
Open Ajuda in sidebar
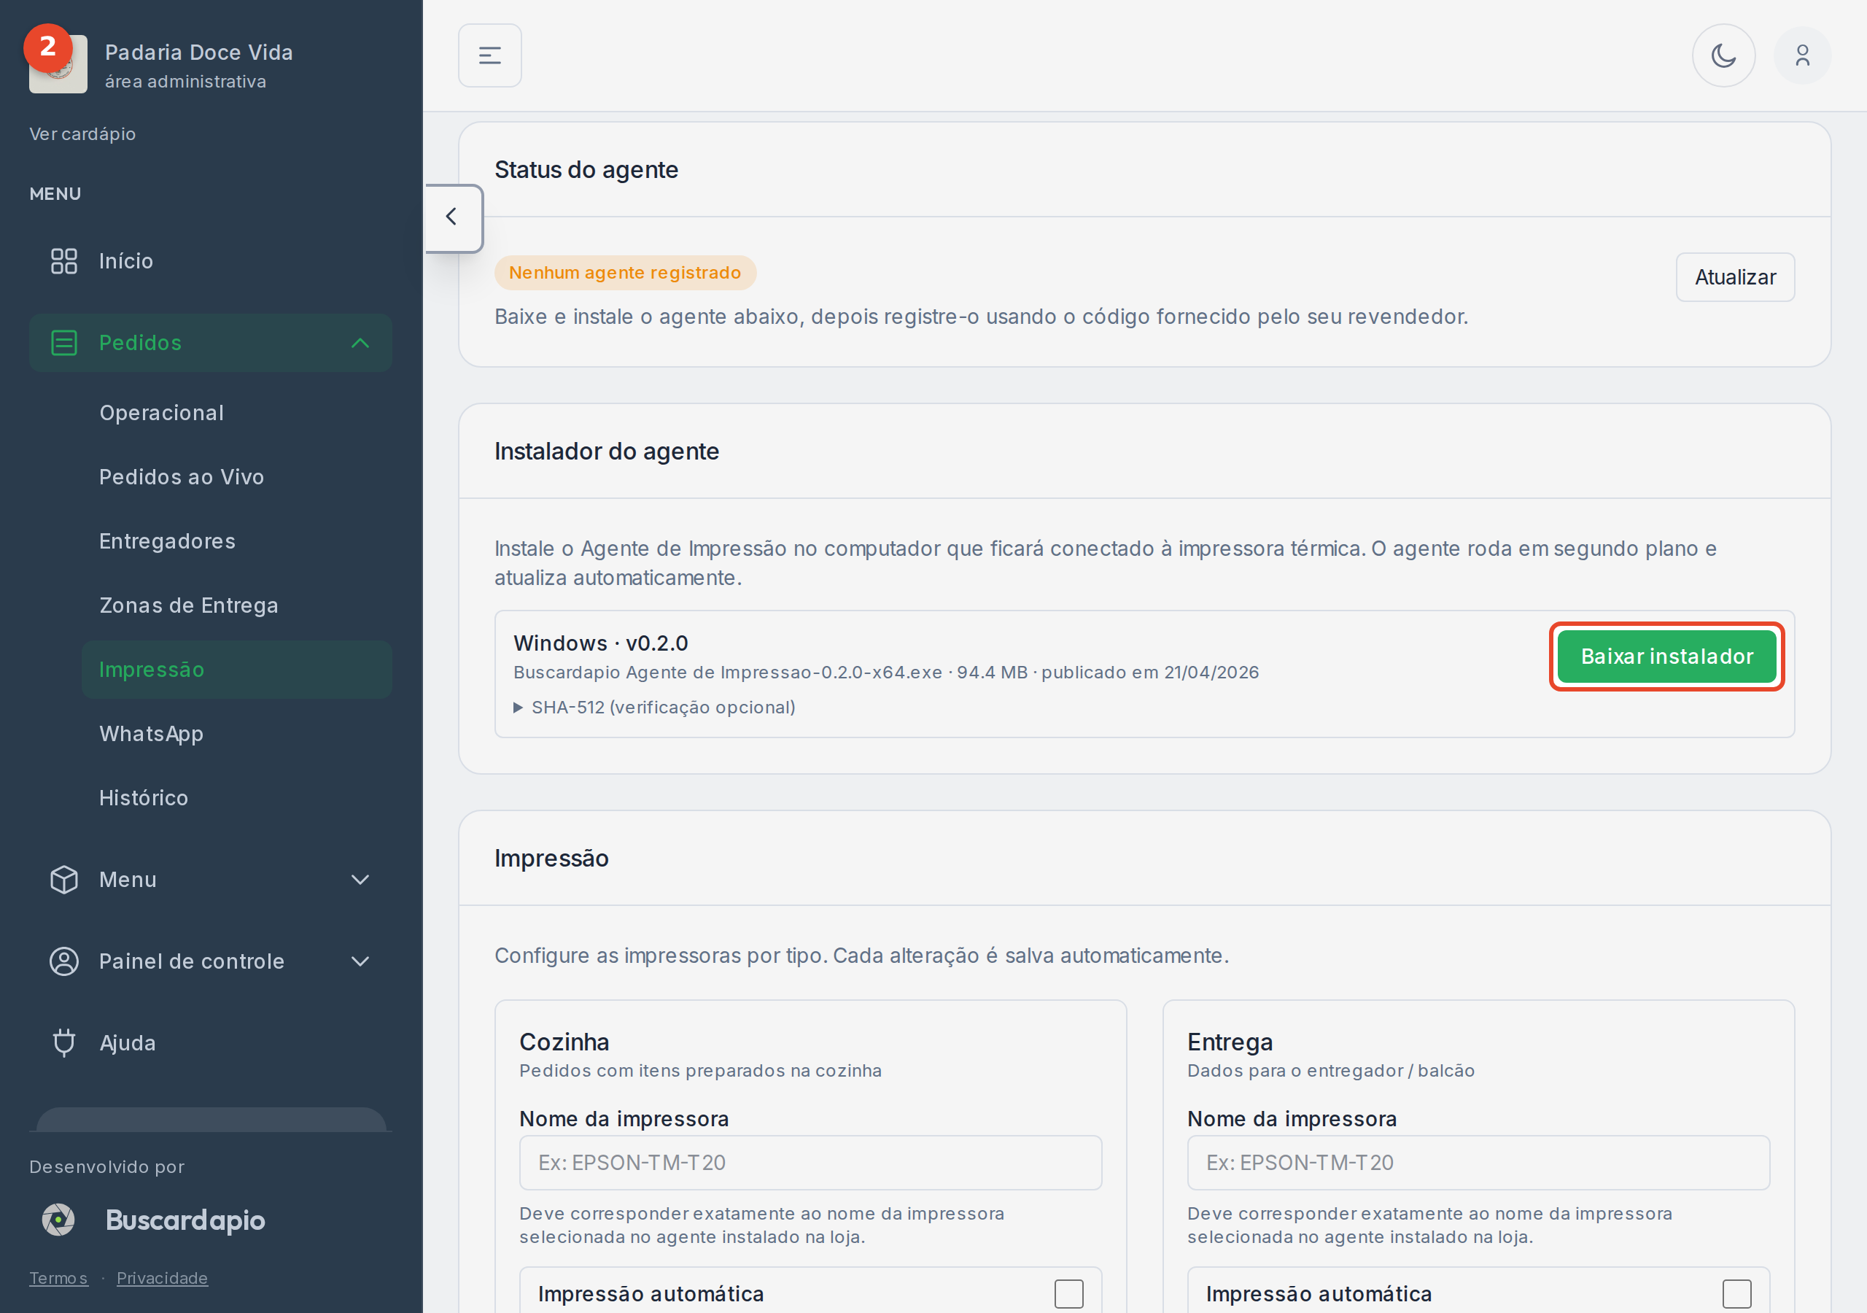211,1042
